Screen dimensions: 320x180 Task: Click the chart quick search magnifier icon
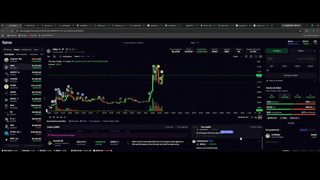point(246,57)
